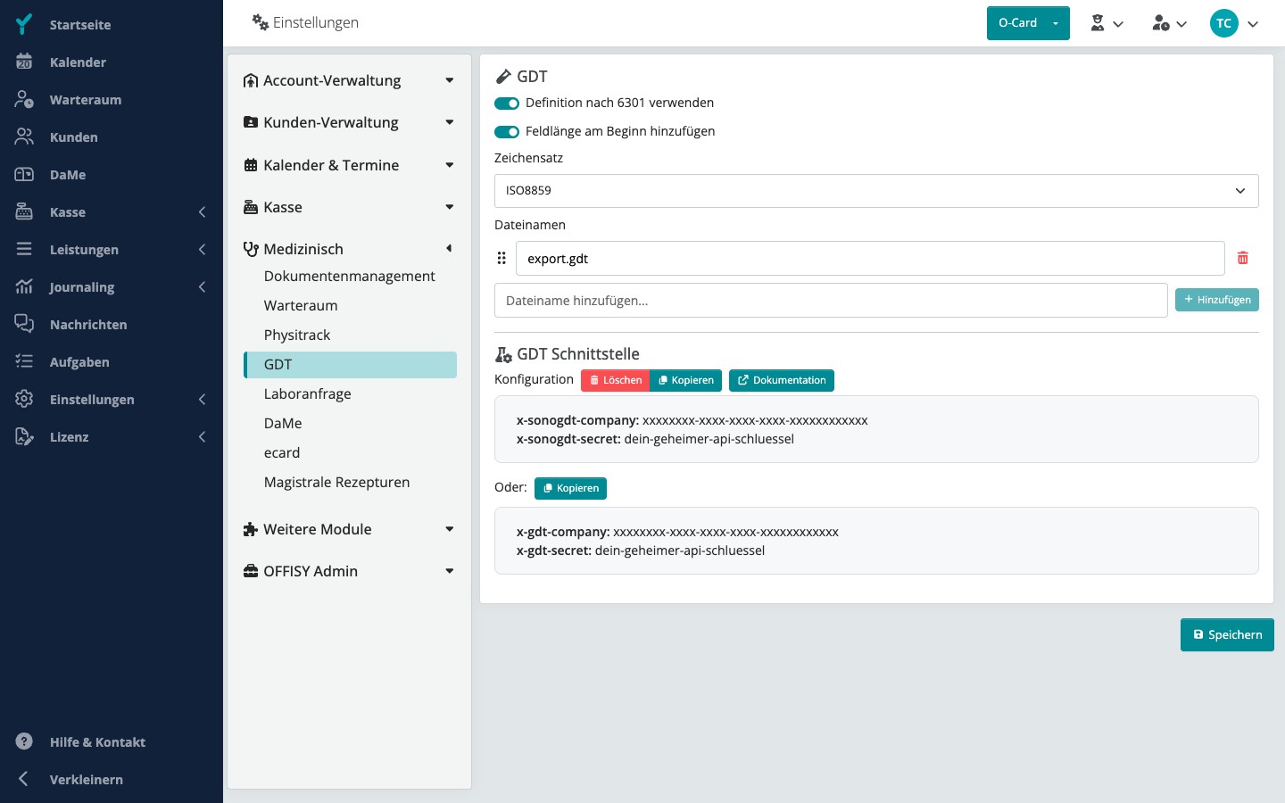Click the Lizenz document icon
This screenshot has height=803, width=1285.
click(24, 436)
